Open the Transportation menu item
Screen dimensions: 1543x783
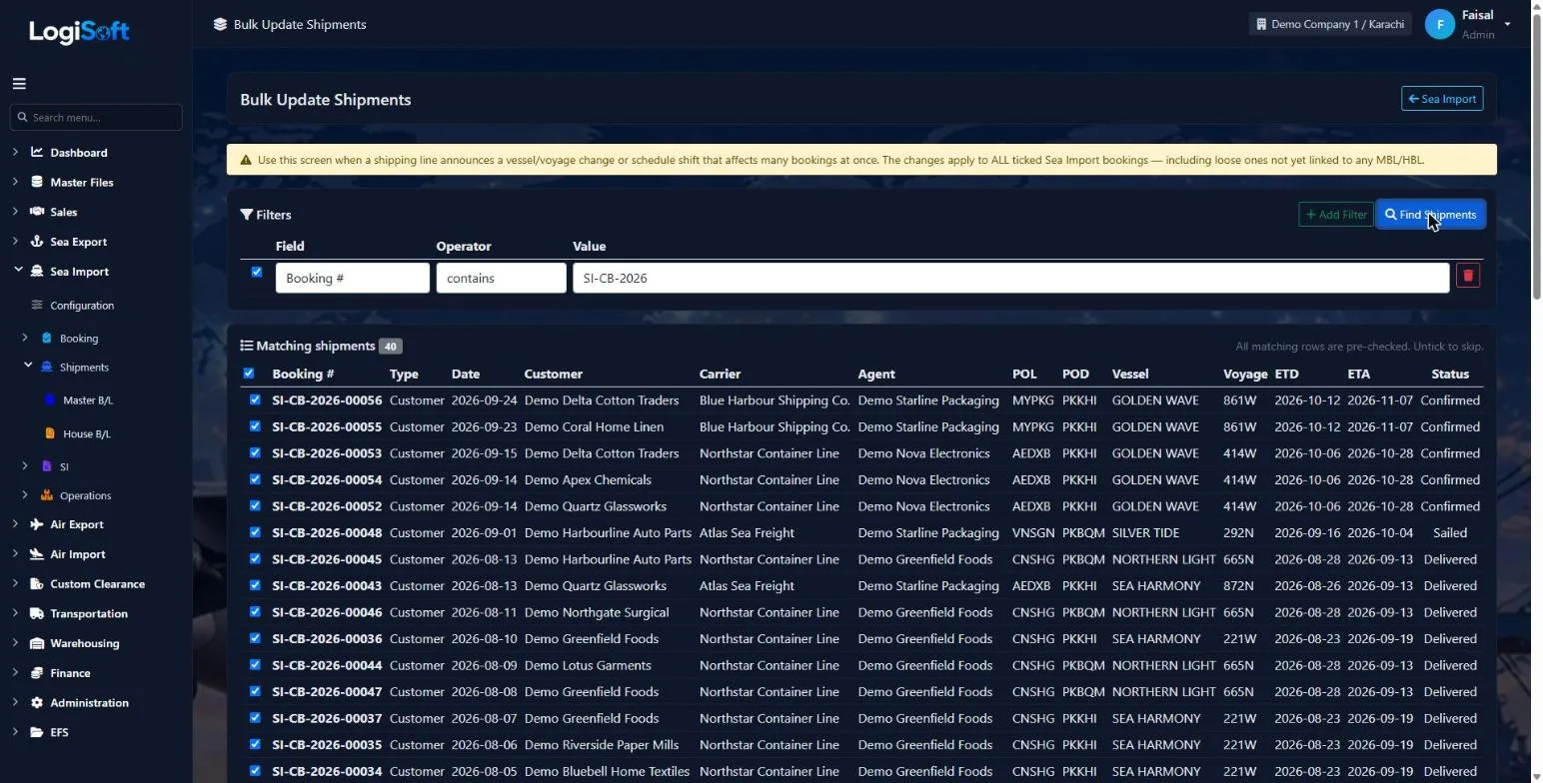coord(89,614)
